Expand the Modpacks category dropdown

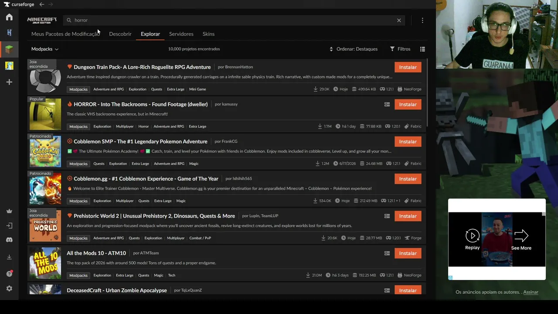click(45, 49)
